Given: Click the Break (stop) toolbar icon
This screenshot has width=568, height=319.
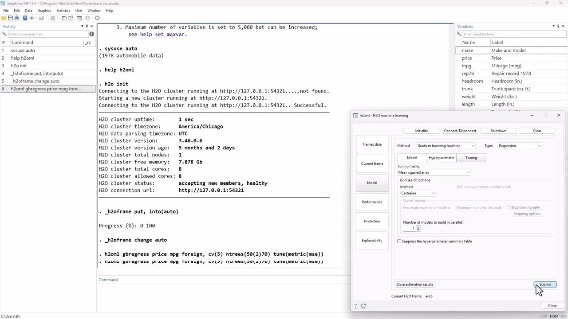Looking at the screenshot, I should click(x=97, y=18).
